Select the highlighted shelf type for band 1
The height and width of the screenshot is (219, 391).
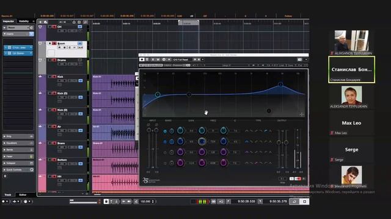pyautogui.click(x=266, y=131)
